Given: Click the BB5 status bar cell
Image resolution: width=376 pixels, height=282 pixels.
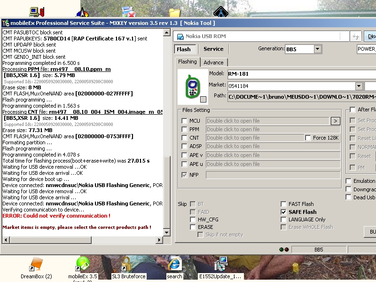Looking at the screenshot, I should click(x=319, y=250).
